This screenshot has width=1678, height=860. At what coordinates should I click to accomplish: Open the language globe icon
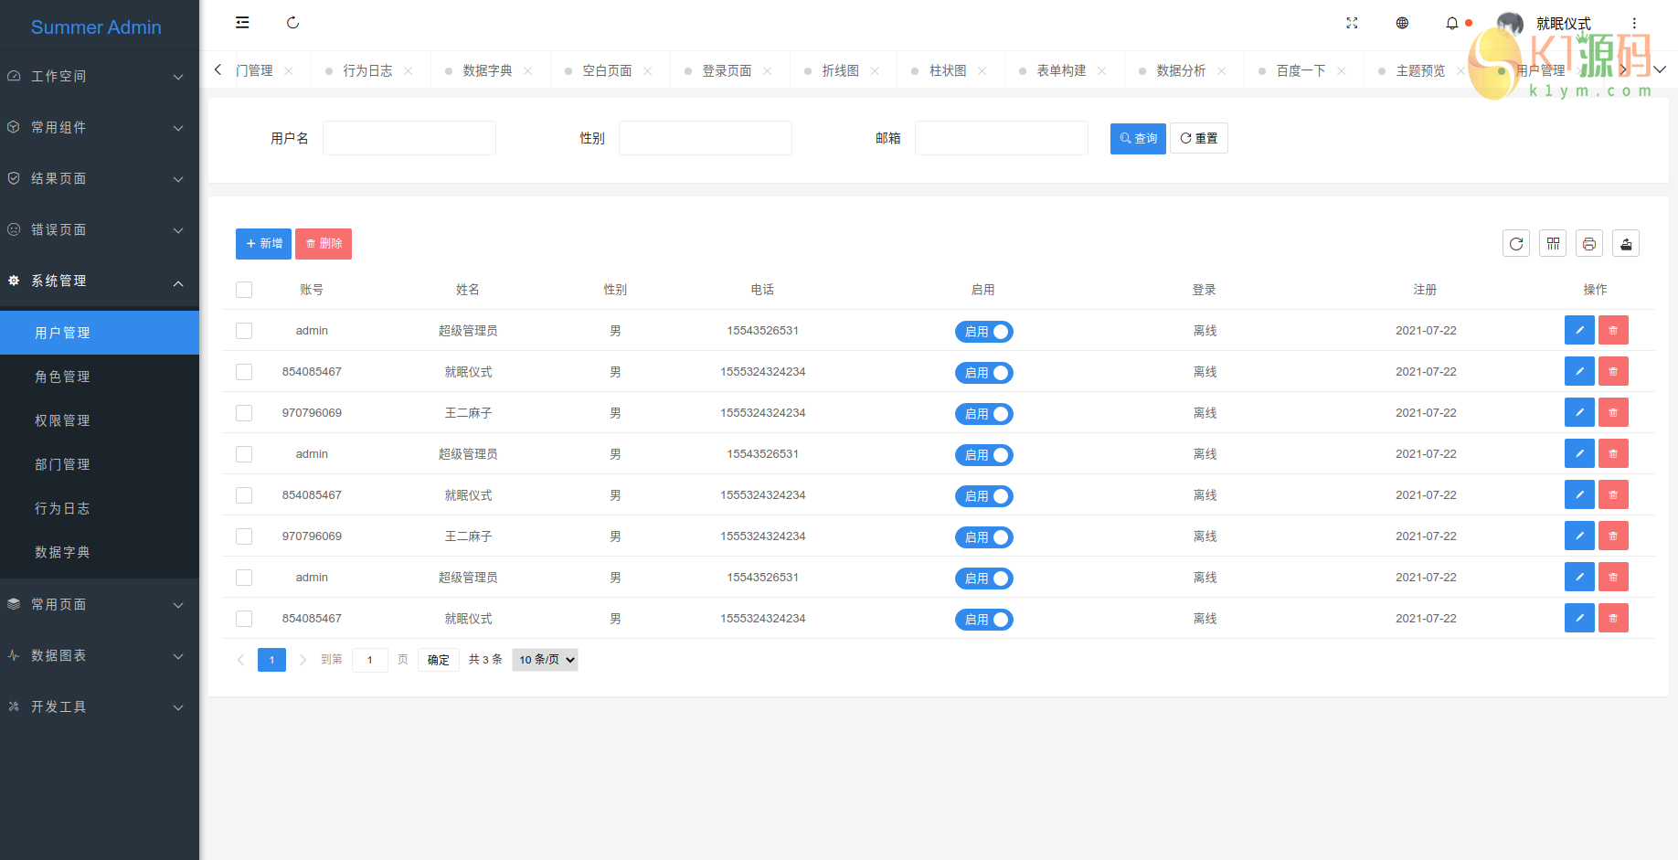pyautogui.click(x=1402, y=23)
